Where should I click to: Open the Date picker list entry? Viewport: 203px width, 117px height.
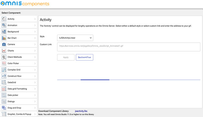pos(19,95)
